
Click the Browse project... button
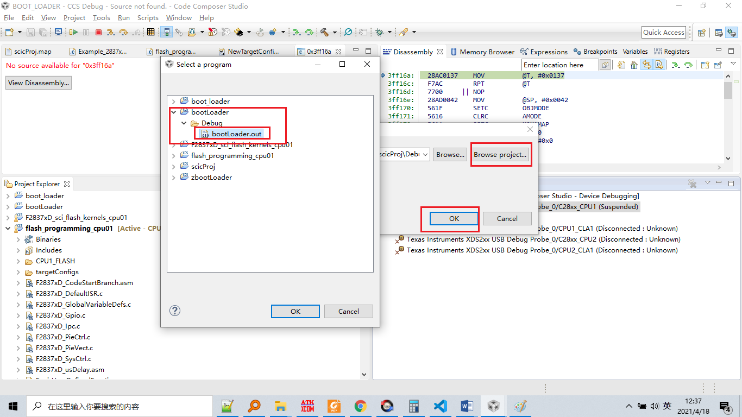(501, 154)
